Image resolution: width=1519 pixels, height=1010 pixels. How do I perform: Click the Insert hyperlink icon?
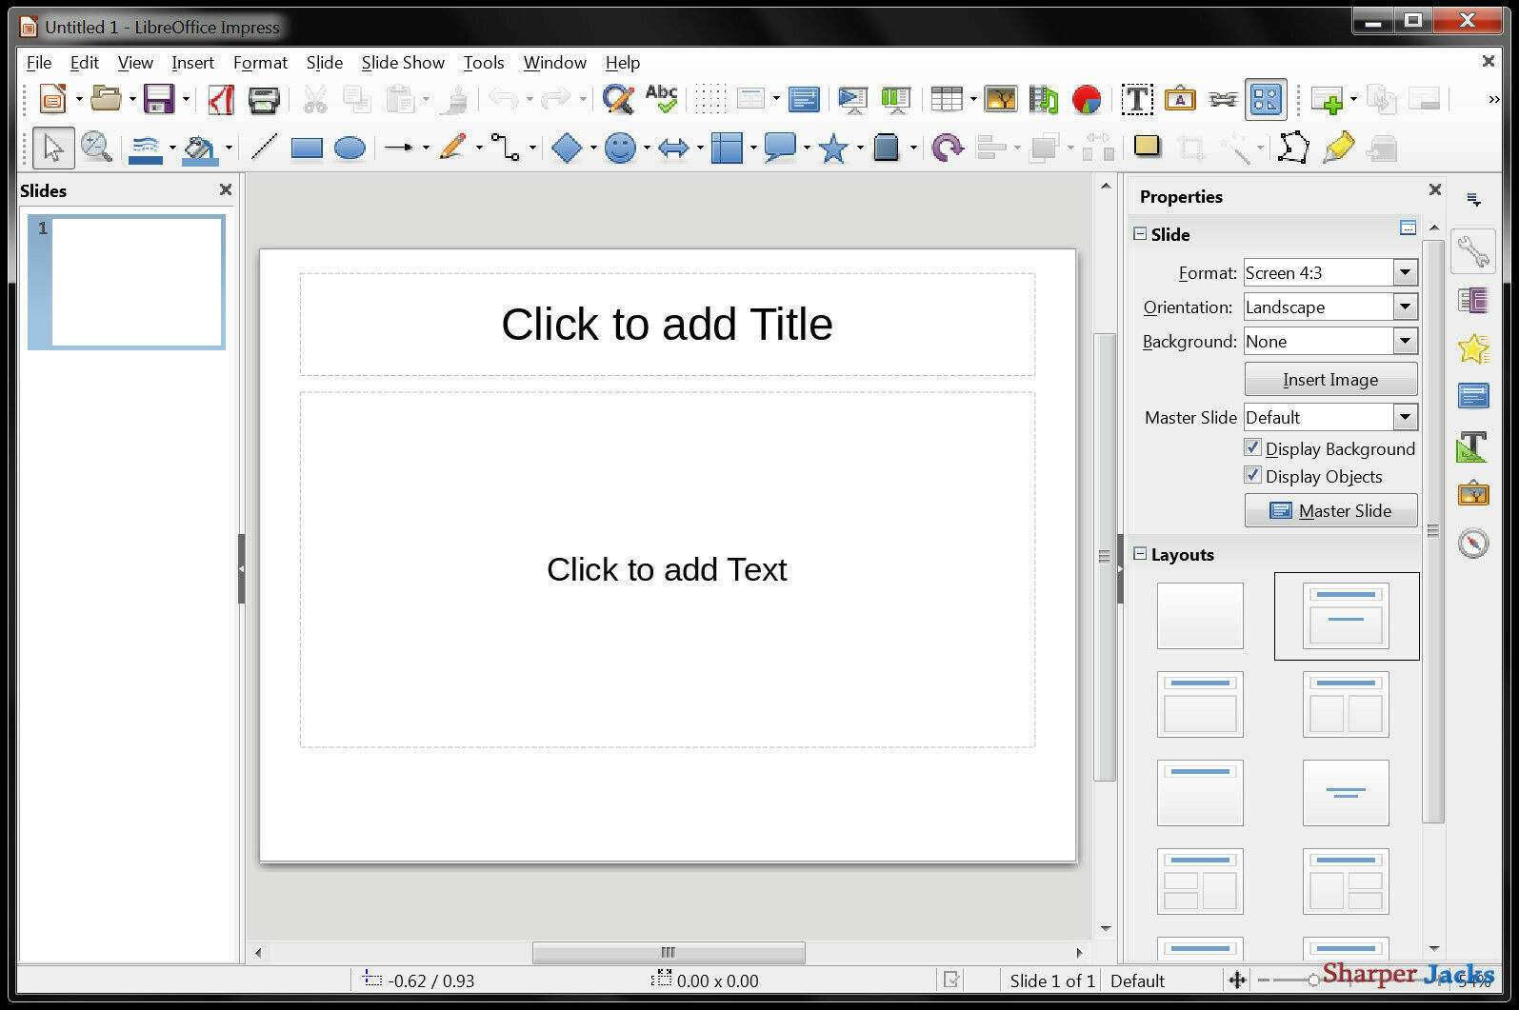[x=1223, y=99]
